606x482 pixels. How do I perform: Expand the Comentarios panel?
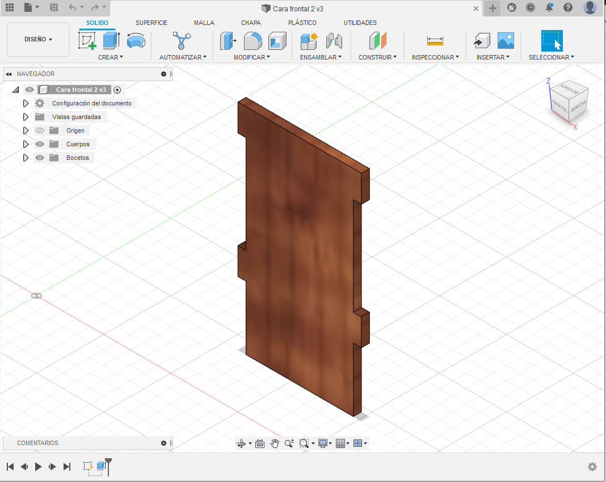coord(163,443)
